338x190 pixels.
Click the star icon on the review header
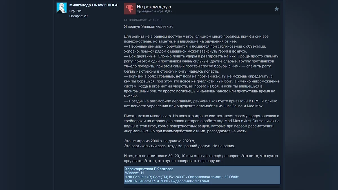tap(277, 9)
